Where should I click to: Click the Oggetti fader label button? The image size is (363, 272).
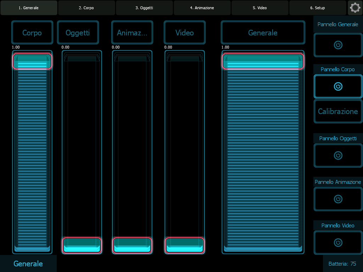[x=78, y=32]
